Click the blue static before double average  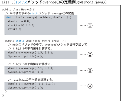pos(10,17)
